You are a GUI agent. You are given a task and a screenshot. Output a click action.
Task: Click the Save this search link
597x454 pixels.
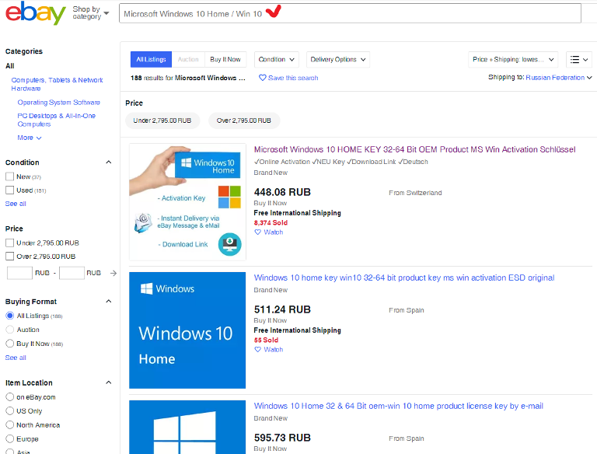293,78
